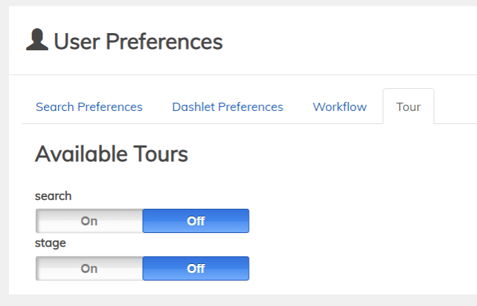Click Off for the search tour
Screen dimensions: 477x306
coord(196,221)
